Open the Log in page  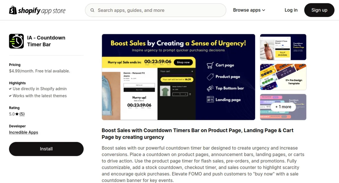tap(291, 10)
